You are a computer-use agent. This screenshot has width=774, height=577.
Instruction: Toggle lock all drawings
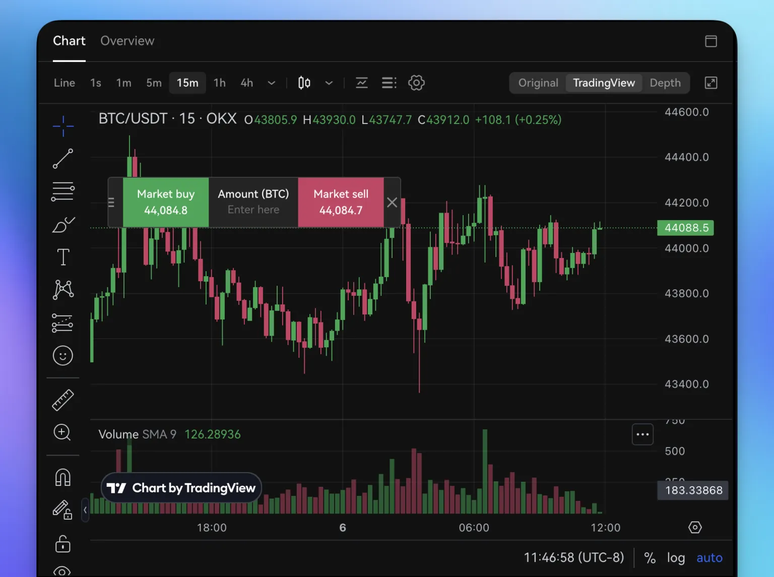click(63, 544)
